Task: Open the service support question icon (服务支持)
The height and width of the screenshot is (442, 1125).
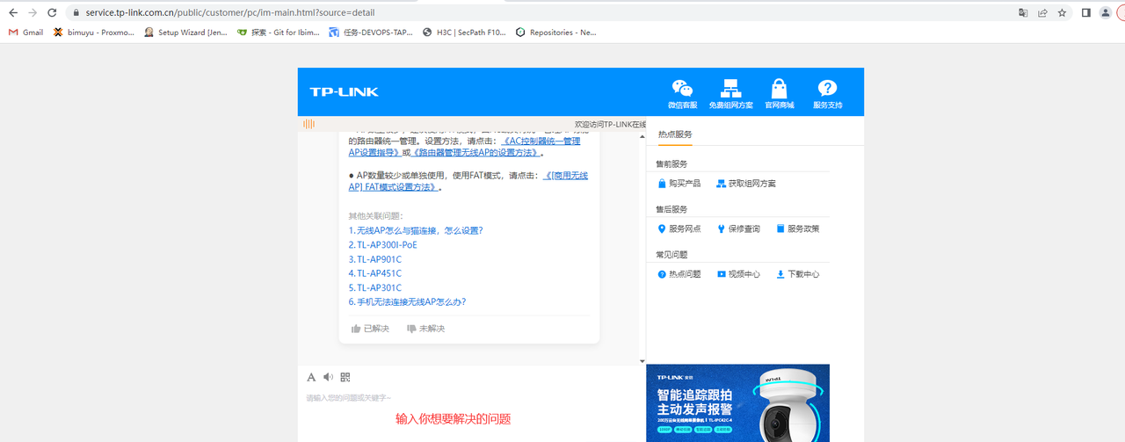Action: (827, 93)
